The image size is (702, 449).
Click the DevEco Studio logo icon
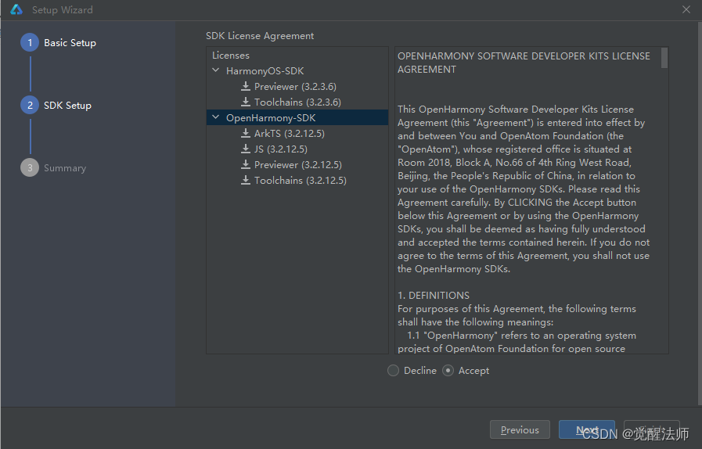point(16,9)
